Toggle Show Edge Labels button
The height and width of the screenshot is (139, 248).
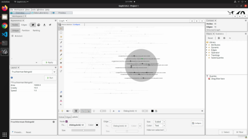tap(94, 111)
